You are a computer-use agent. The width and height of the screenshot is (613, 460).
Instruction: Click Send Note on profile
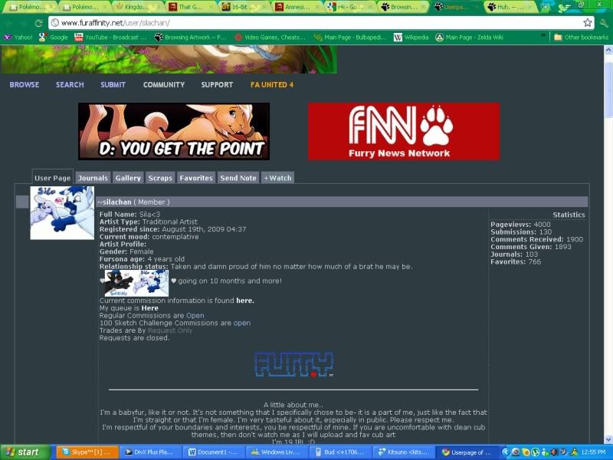click(x=238, y=178)
